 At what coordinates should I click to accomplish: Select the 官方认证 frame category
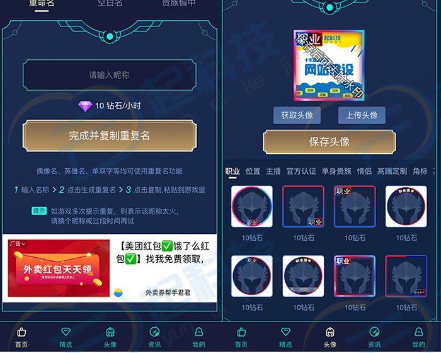point(301,171)
